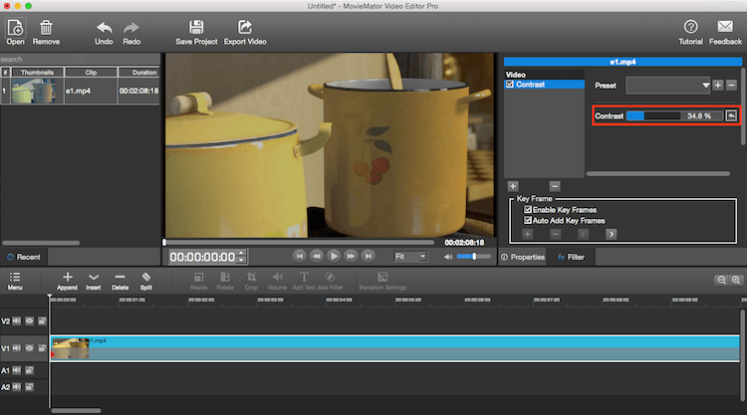Open the Tutorial help icon
The height and width of the screenshot is (415, 747).
point(690,27)
